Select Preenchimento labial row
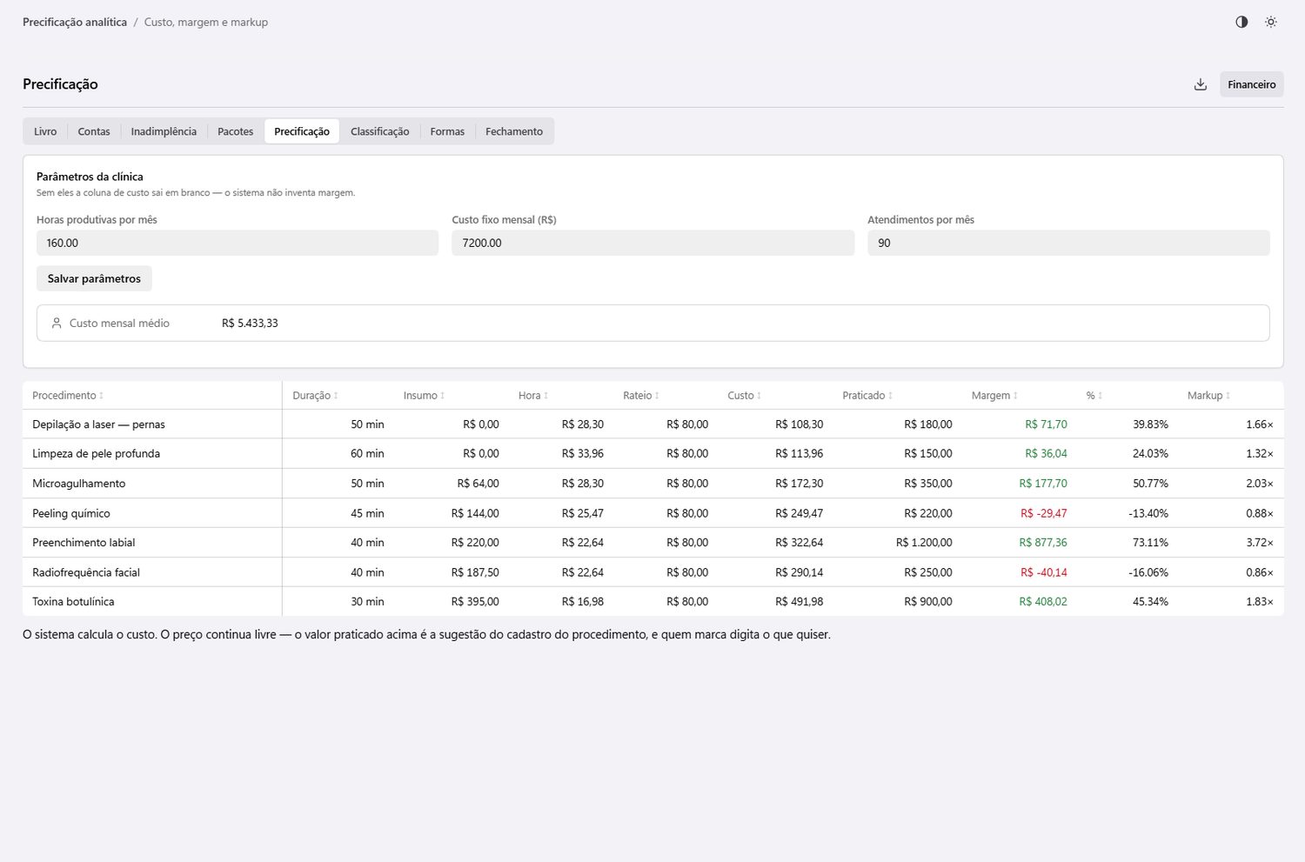Viewport: 1305px width, 862px height. click(x=652, y=542)
